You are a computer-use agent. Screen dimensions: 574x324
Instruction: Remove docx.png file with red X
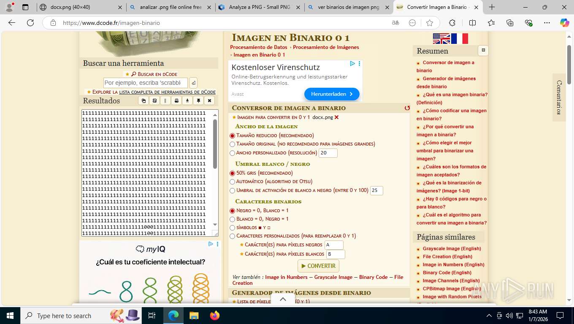(336, 117)
